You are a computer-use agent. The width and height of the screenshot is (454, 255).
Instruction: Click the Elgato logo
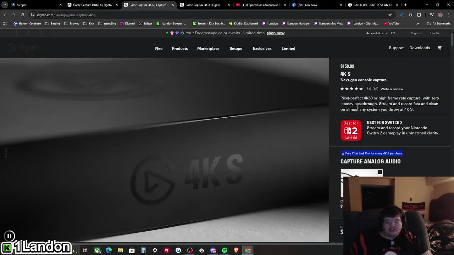click(x=24, y=47)
